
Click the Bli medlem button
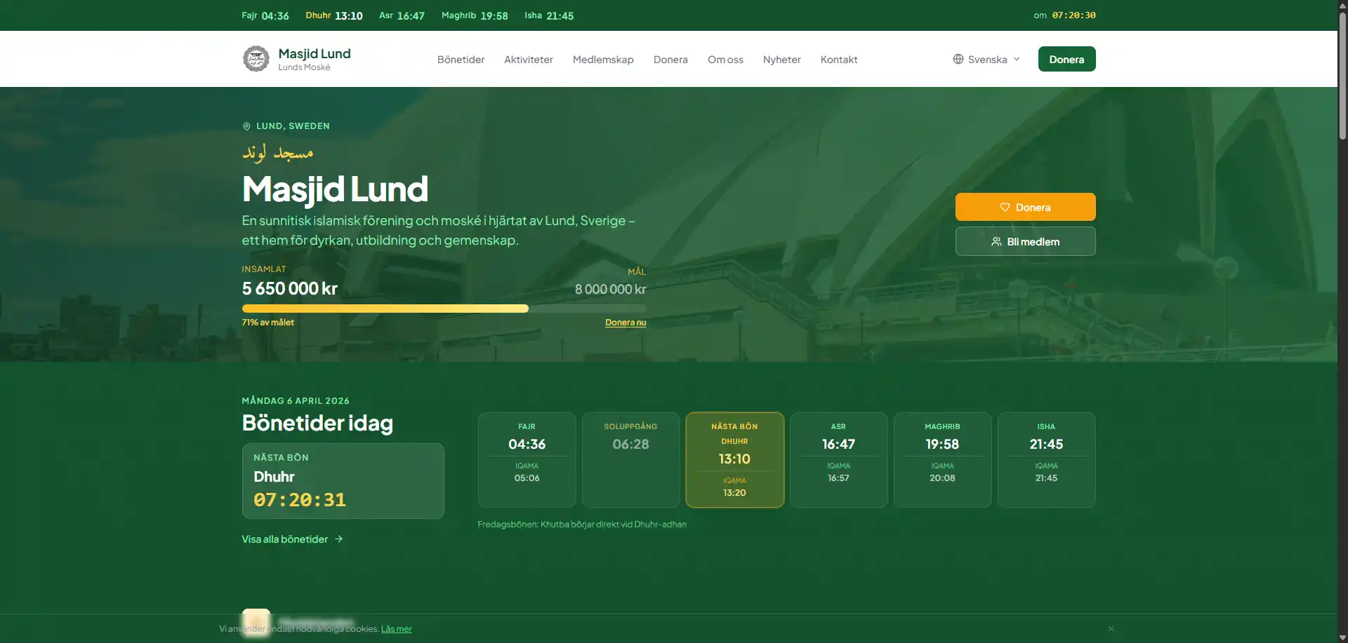pyautogui.click(x=1025, y=241)
